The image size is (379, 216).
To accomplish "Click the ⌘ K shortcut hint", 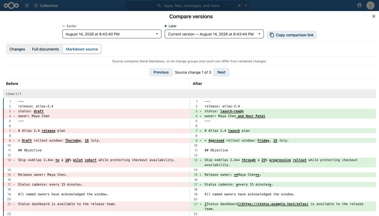I will click(x=243, y=6).
